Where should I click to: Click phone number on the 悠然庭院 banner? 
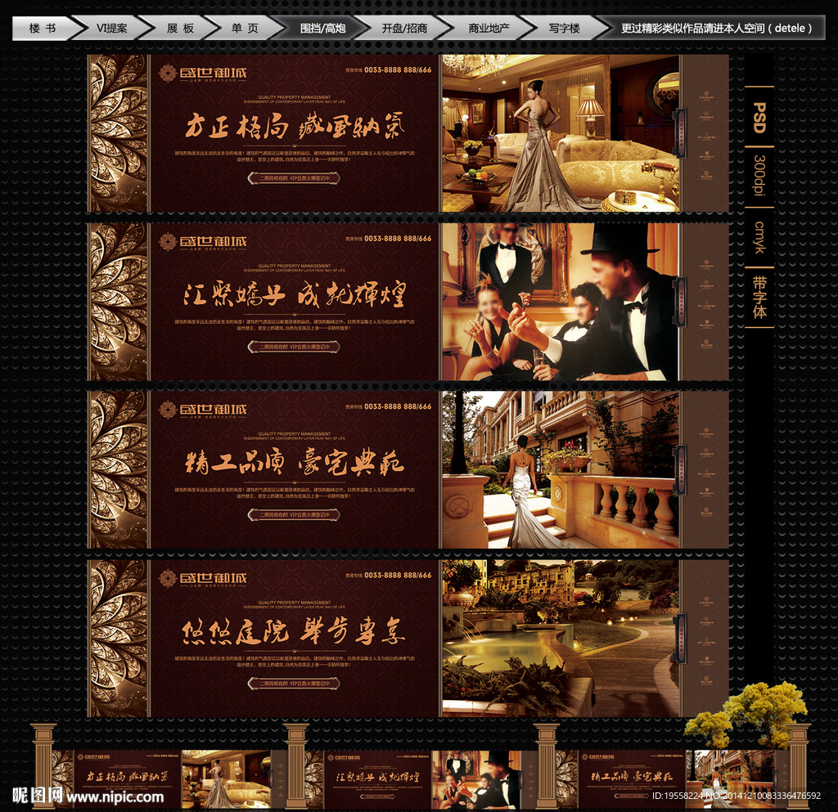point(398,576)
